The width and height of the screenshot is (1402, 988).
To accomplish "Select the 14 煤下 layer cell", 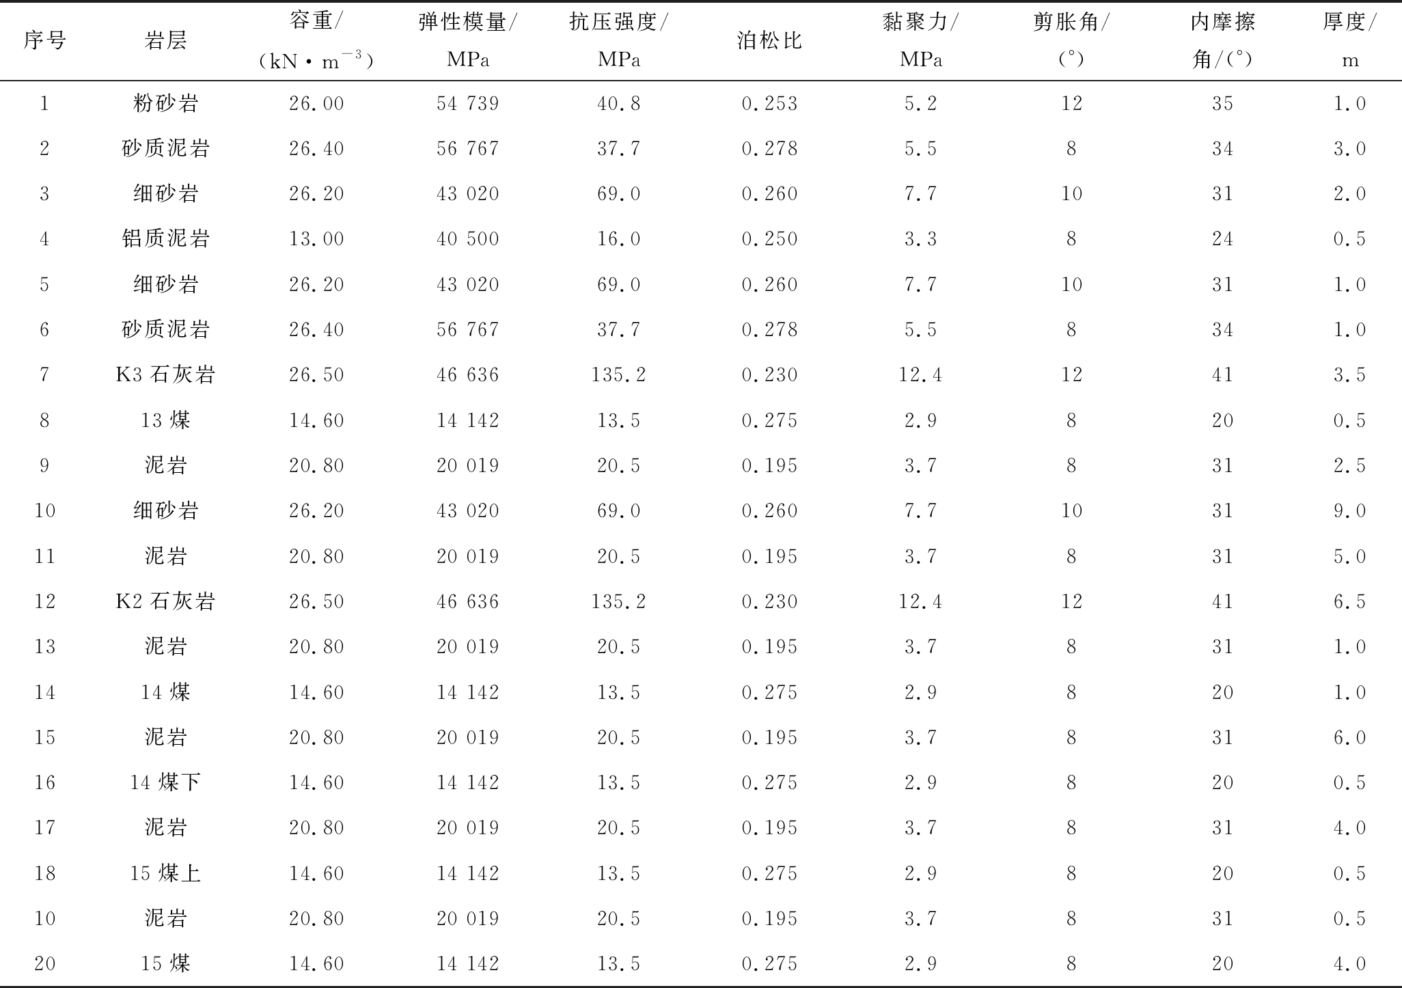I will [x=165, y=782].
